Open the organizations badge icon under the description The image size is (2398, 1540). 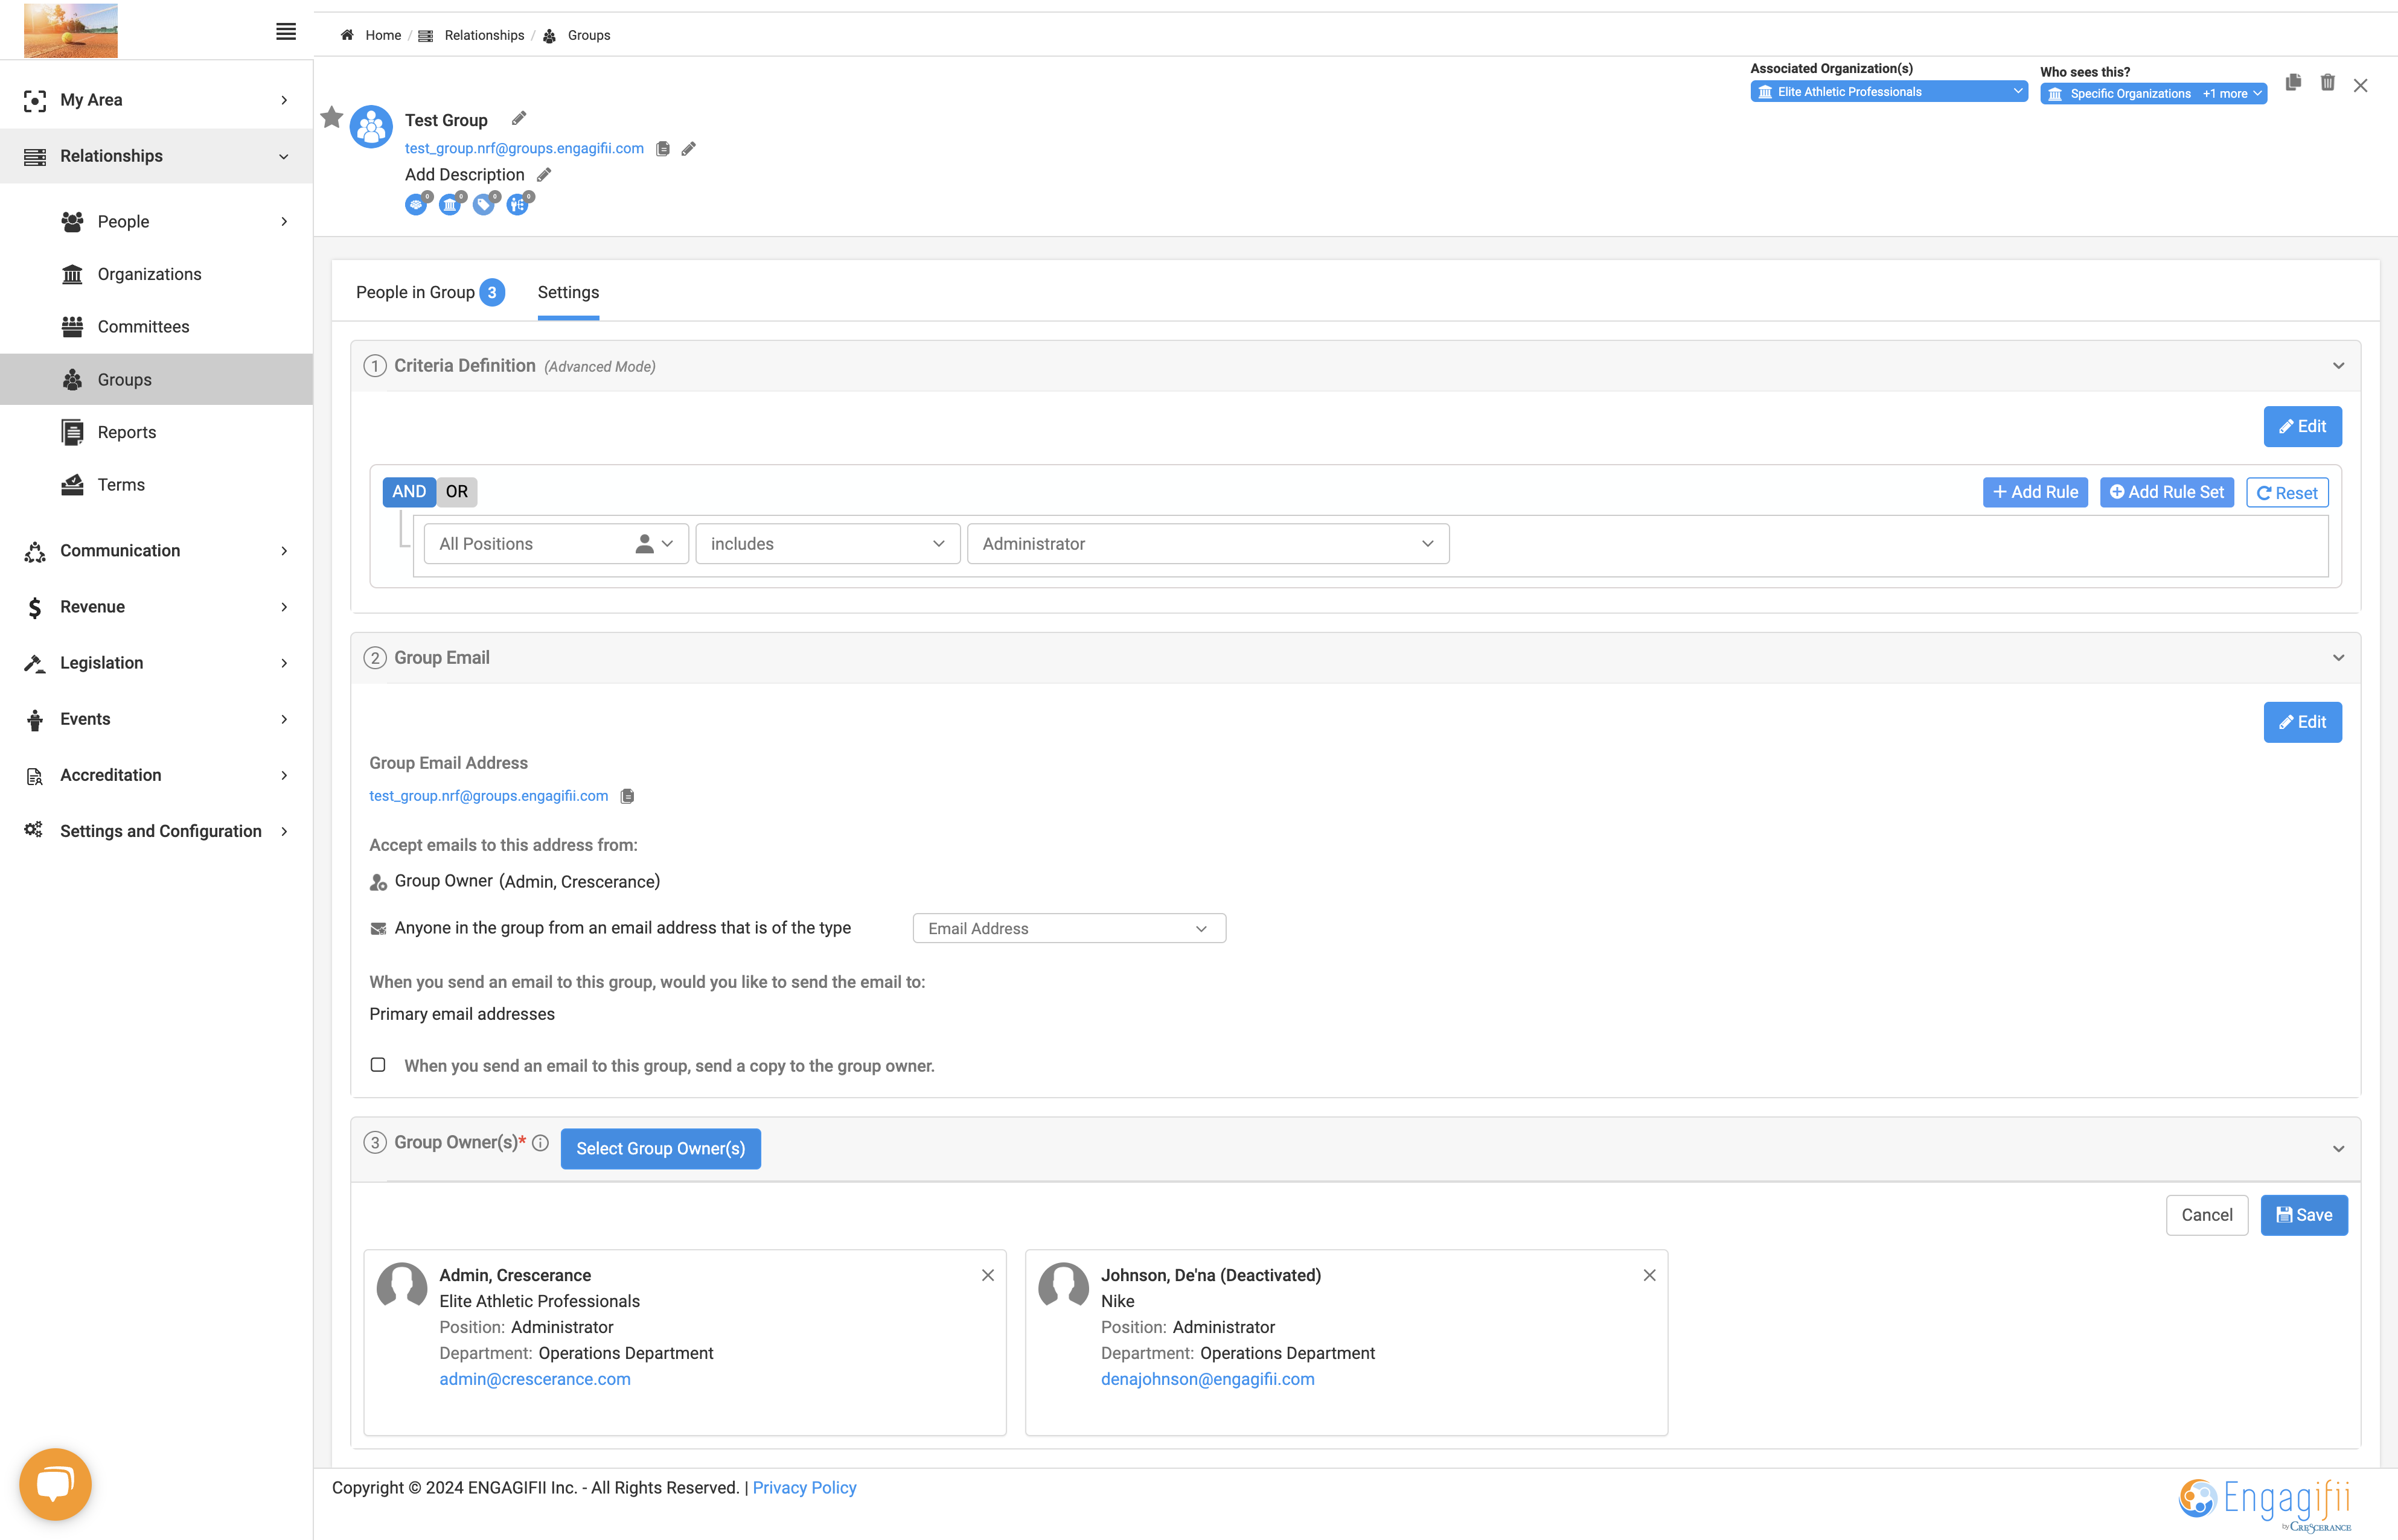pyautogui.click(x=451, y=203)
